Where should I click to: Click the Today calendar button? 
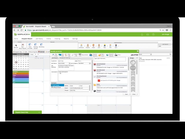click(32, 54)
